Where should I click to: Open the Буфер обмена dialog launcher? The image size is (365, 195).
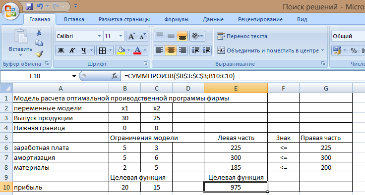click(47, 63)
